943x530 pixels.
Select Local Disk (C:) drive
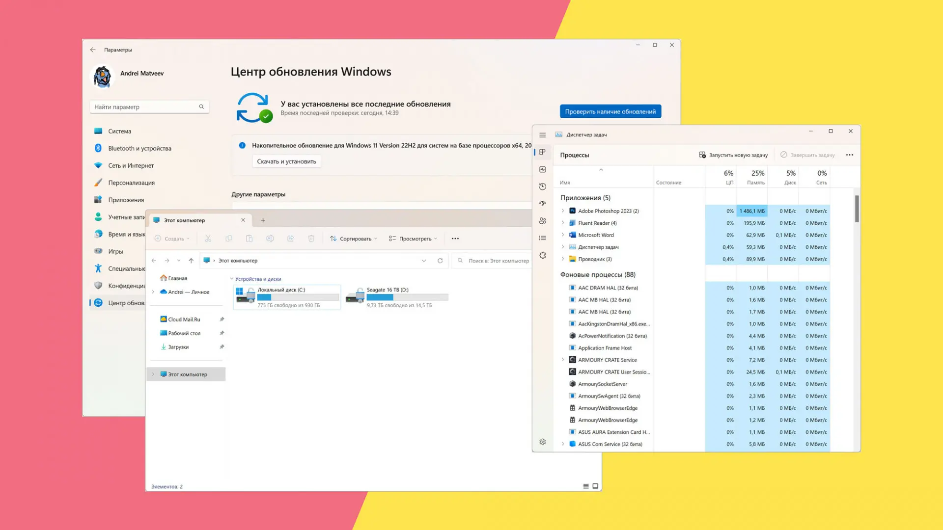287,297
